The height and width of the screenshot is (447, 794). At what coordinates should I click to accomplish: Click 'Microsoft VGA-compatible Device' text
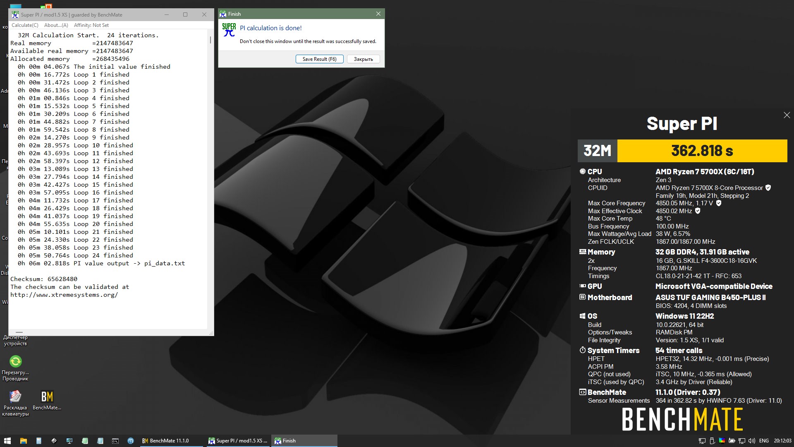click(x=714, y=286)
